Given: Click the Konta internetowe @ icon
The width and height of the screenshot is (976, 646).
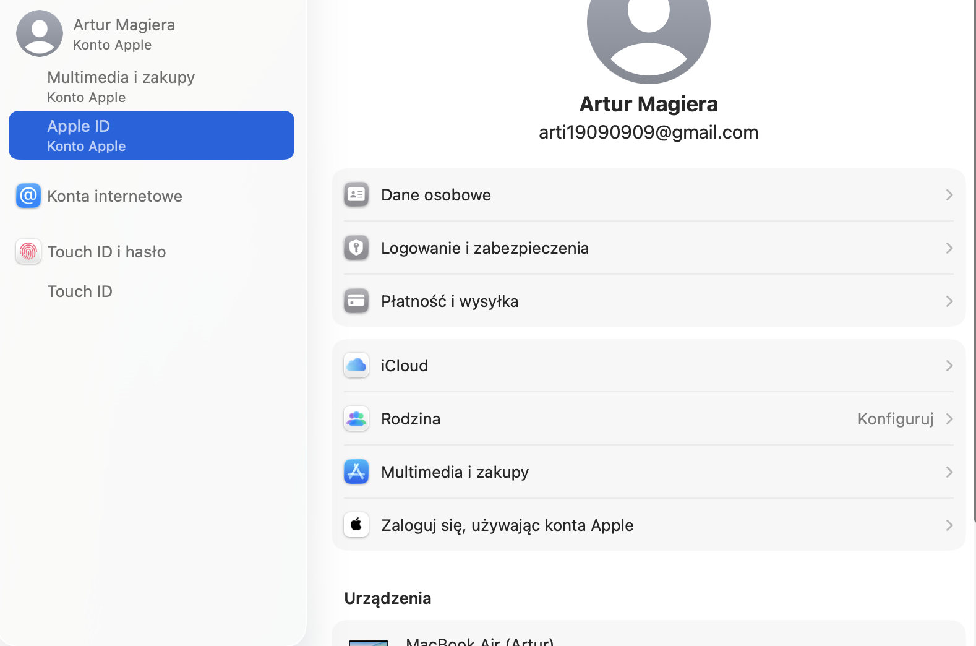Looking at the screenshot, I should tap(28, 196).
